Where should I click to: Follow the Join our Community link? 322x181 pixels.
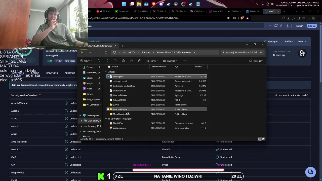[x=22, y=85]
